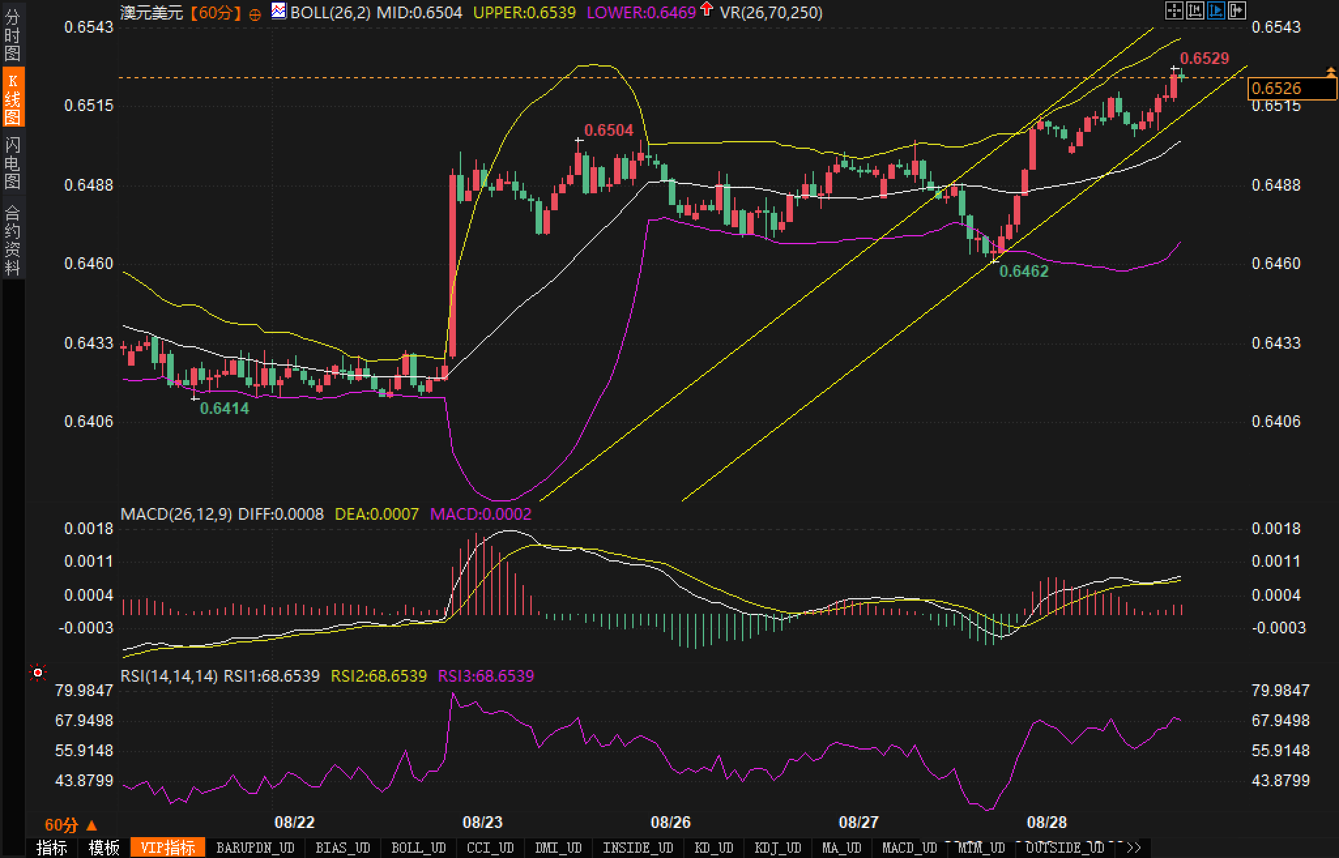
Task: Click the 08/22 date label
Action: pyautogui.click(x=295, y=822)
